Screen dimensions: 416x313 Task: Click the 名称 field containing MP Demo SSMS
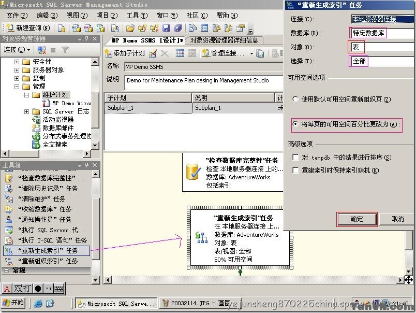pyautogui.click(x=204, y=67)
